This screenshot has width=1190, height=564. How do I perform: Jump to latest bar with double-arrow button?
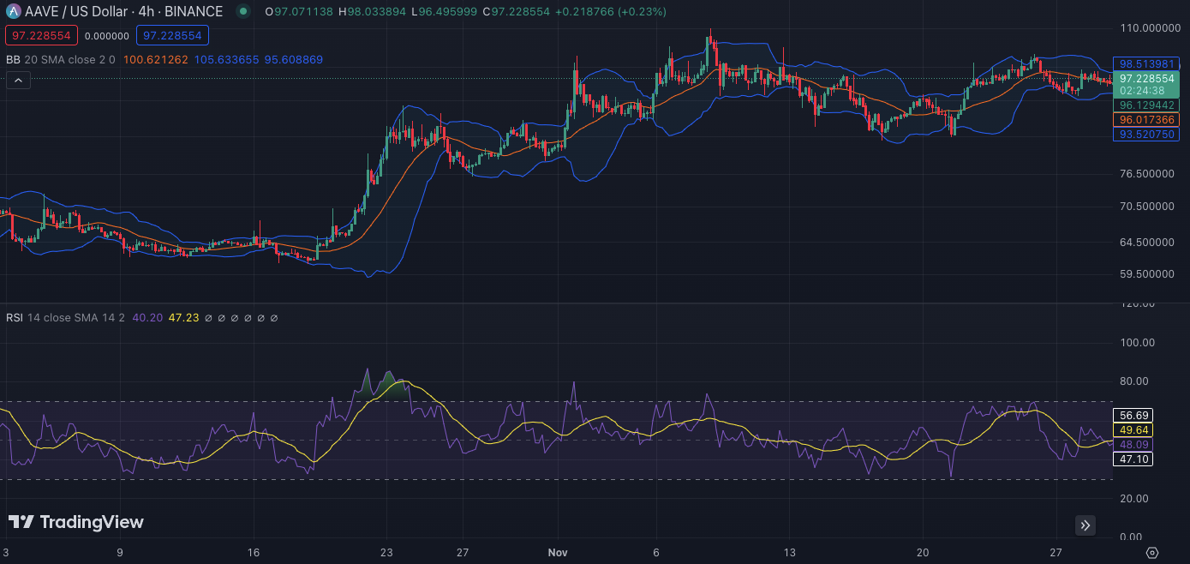tap(1085, 525)
